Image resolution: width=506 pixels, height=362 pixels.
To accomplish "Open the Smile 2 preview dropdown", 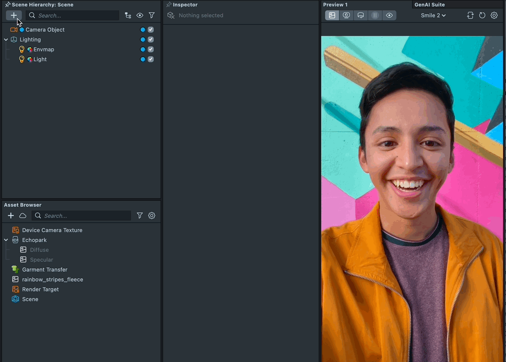I will tap(433, 15).
